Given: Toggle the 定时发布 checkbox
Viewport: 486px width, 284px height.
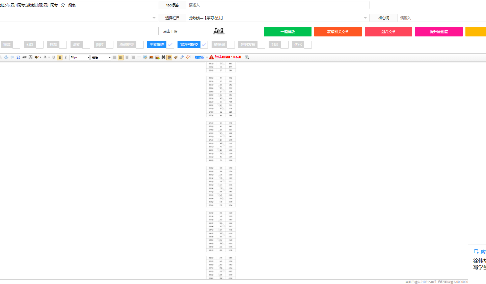Looking at the screenshot, I should coord(261,45).
